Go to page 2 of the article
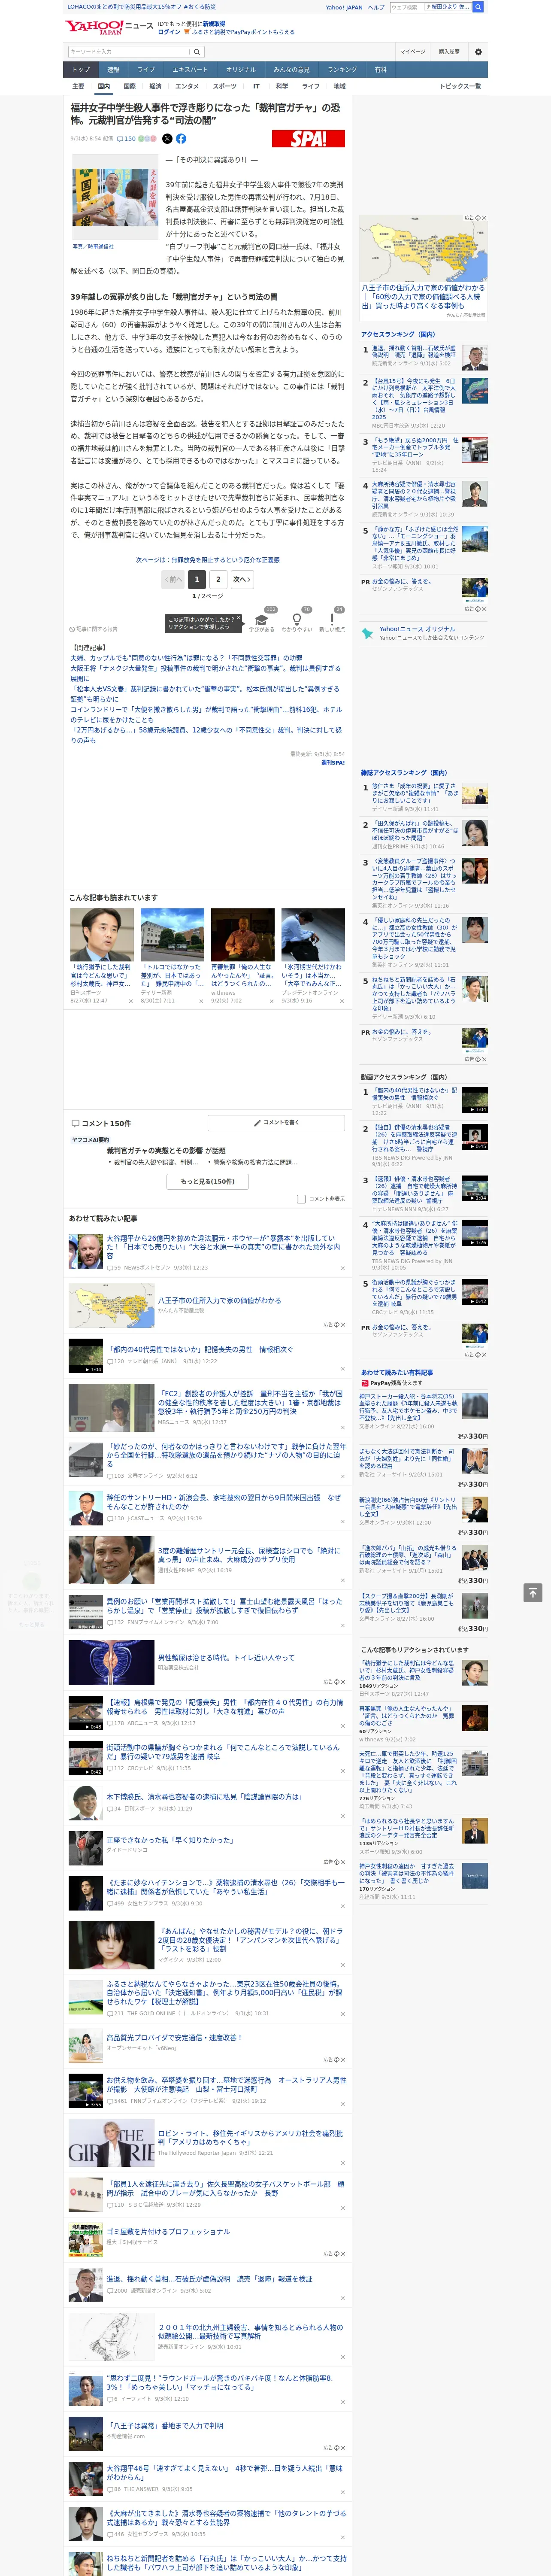 pos(218,579)
